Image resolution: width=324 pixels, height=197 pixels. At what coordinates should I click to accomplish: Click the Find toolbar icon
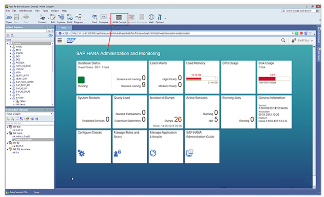(95, 17)
